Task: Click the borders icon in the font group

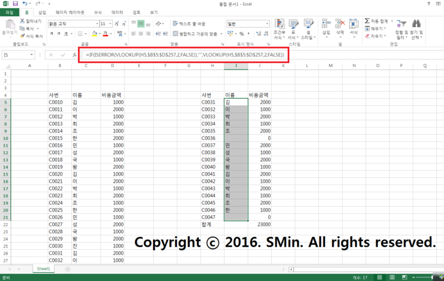Action: 80,34
